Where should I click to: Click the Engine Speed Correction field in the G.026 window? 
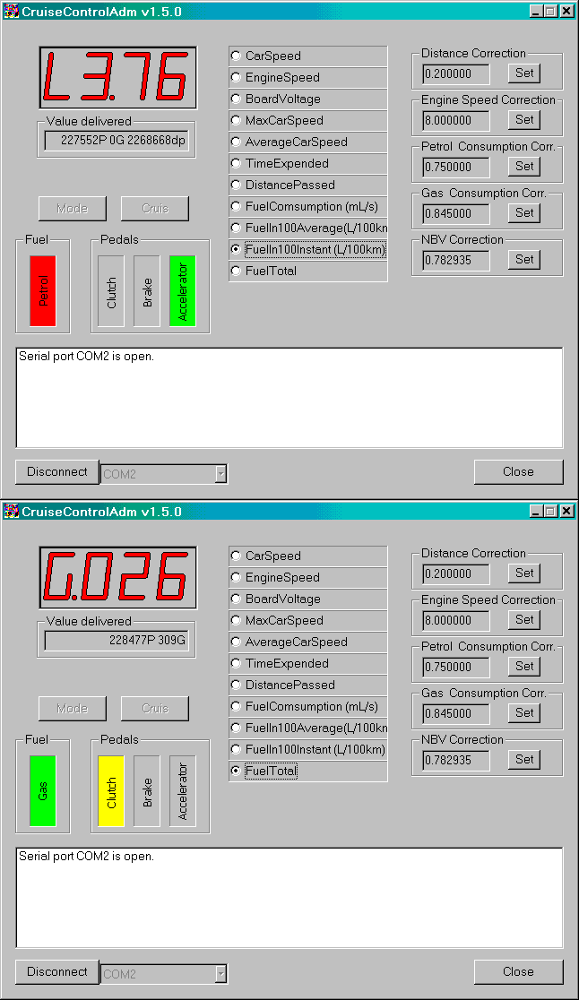pyautogui.click(x=456, y=620)
